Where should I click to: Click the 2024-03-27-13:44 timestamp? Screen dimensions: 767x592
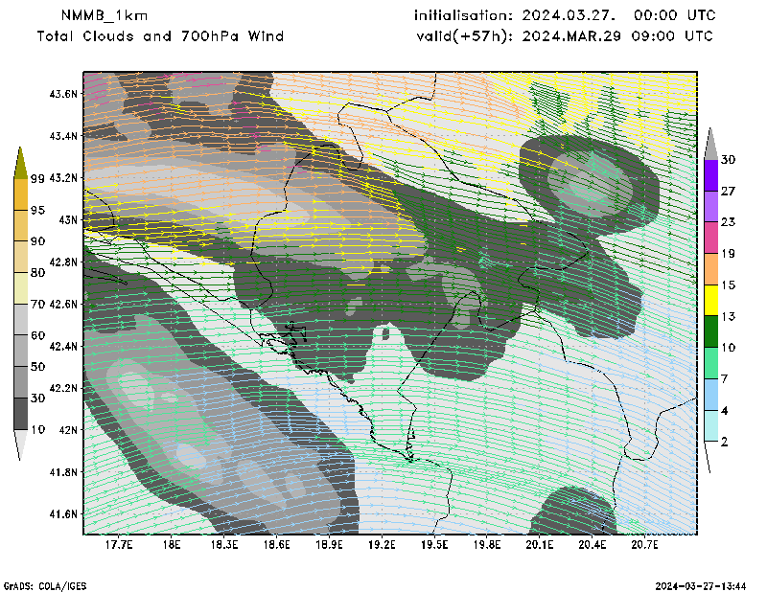click(701, 585)
